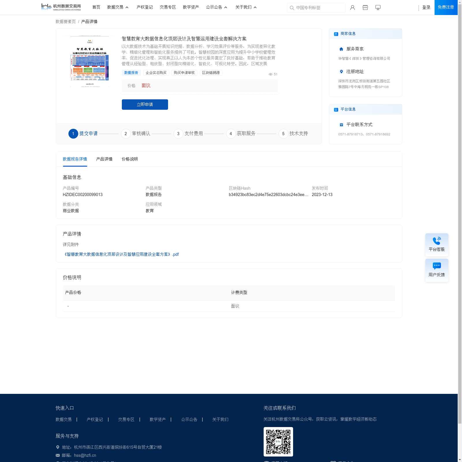Expand the 公示公告 menu dropdown
This screenshot has height=462, width=462.
[217, 7]
